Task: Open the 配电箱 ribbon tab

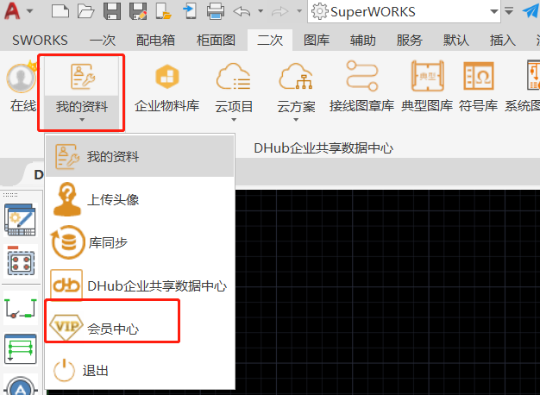Action: 155,41
